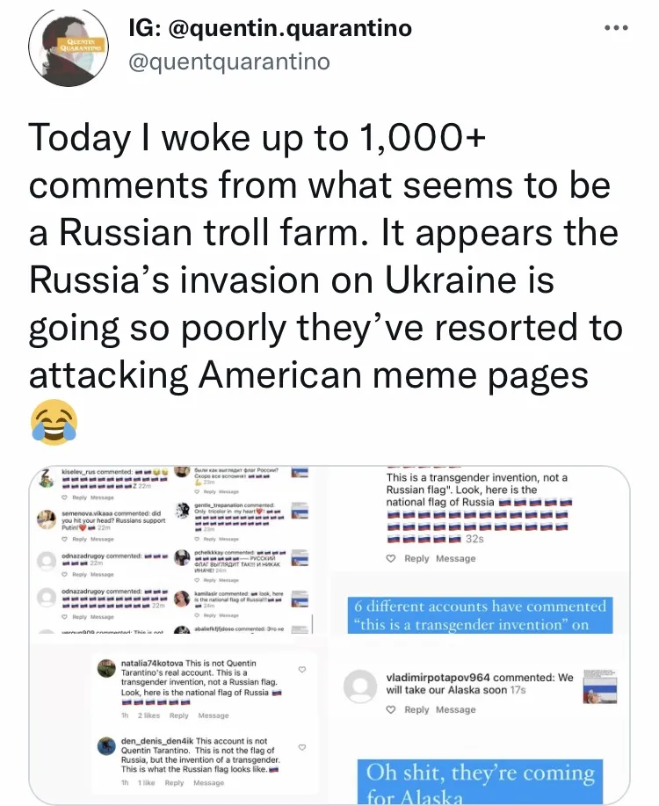The image size is (659, 806).
Task: Open the tweet's more options menu
Action: (616, 27)
